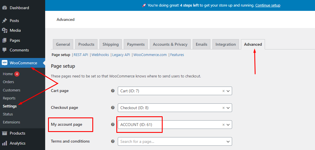The image size is (315, 150).
Task: Click help icon beside My account page
Action: 113,125
